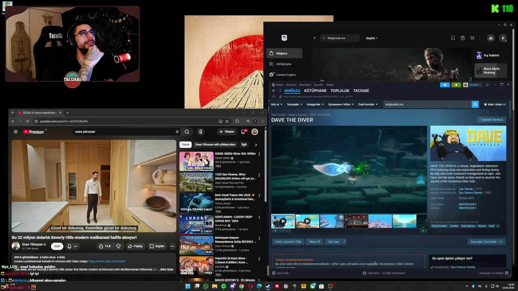Click Kuyruğu Görüntüle button

point(486,242)
